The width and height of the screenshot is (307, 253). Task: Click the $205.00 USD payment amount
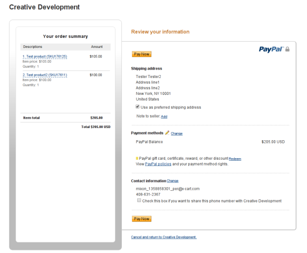pos(273,142)
